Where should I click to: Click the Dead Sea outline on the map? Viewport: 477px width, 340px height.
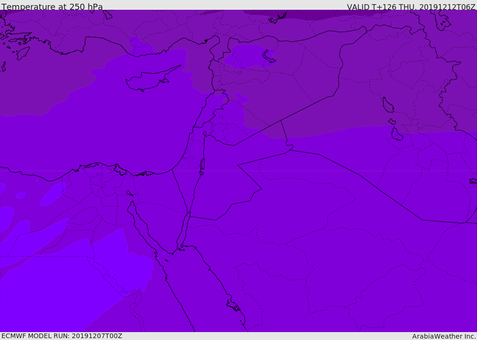(202, 165)
